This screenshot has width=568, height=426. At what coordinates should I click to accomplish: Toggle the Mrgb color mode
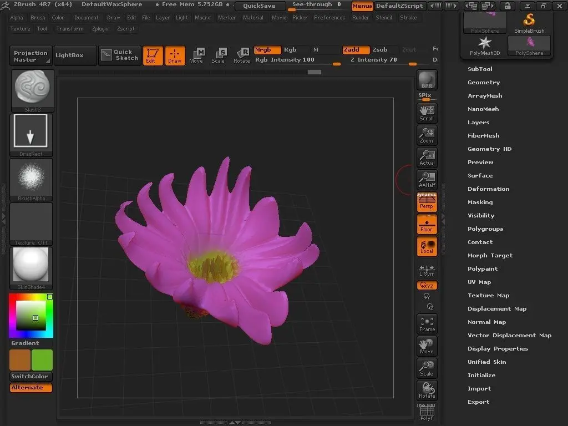pos(267,49)
